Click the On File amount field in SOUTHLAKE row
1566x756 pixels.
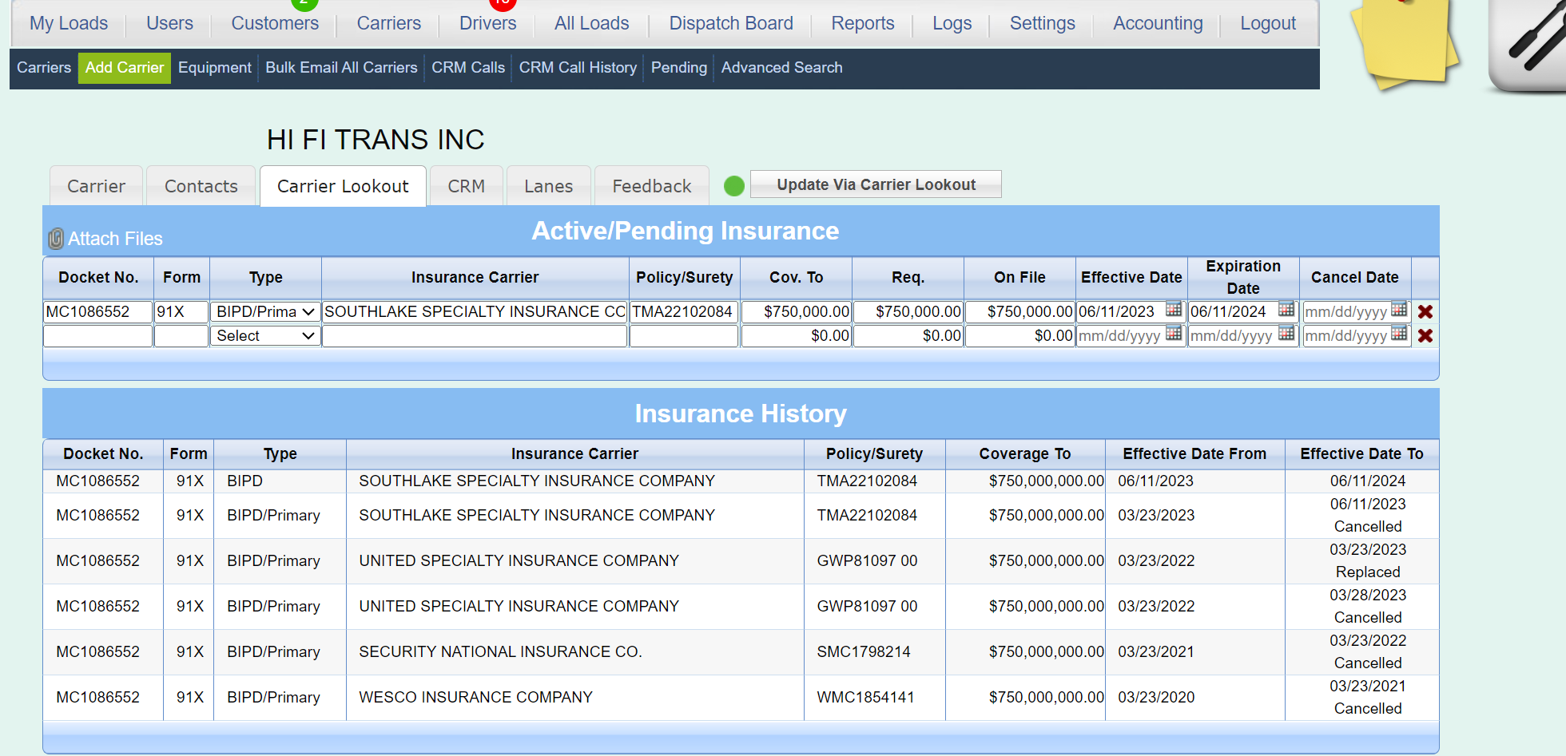point(1019,311)
